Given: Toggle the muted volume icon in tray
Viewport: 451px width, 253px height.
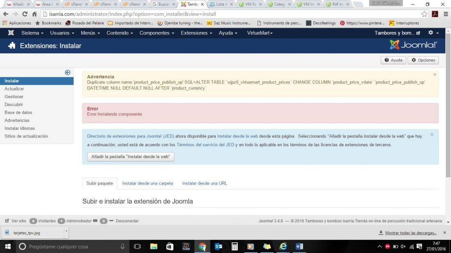Looking at the screenshot, I should click(x=403, y=246).
